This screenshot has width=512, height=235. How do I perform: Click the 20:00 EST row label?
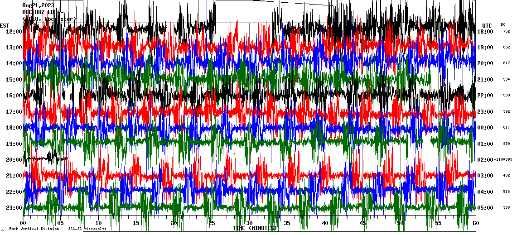click(14, 159)
